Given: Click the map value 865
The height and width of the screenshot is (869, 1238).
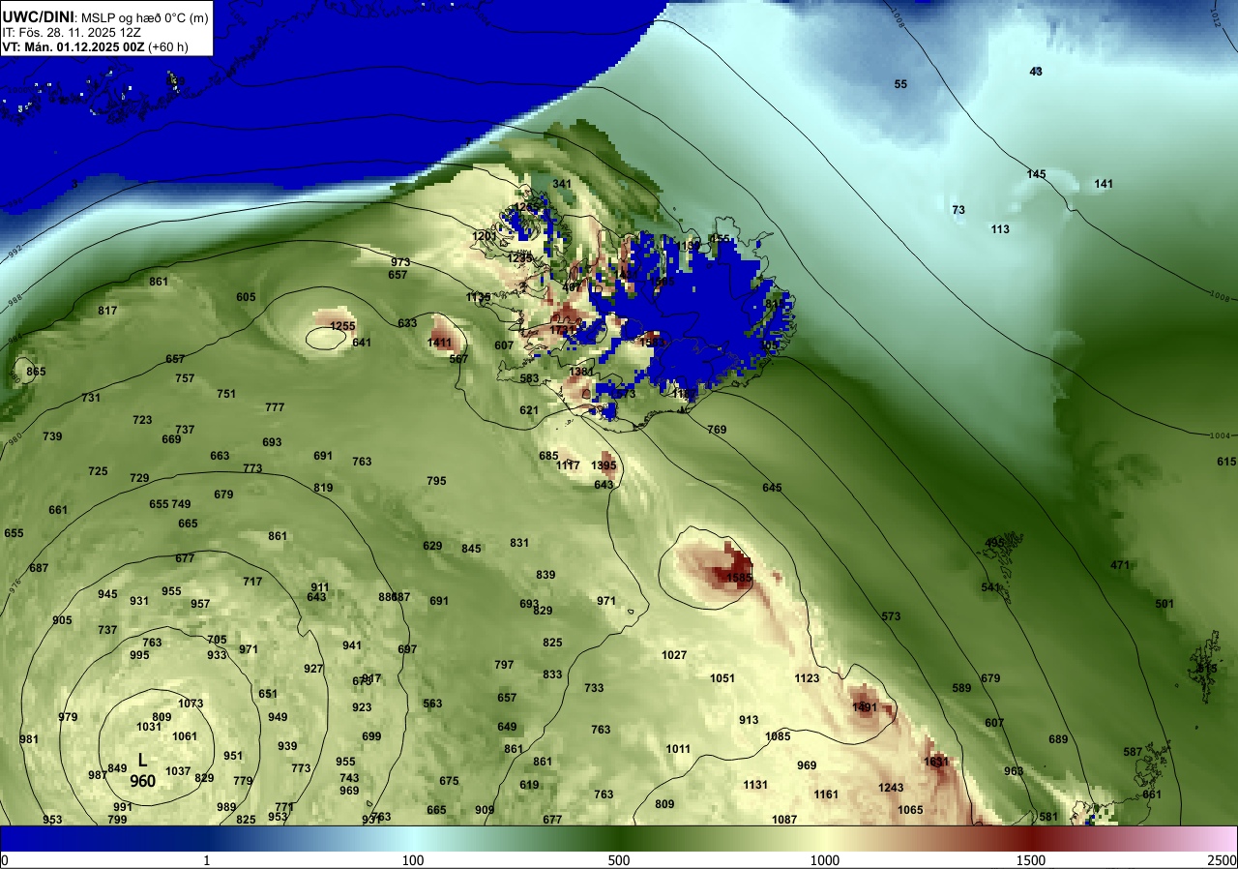Looking at the screenshot, I should click(x=36, y=372).
